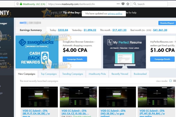Open VOD CC Submit (NO,SE,DK) campaign link
The image size is (176, 117).
(113, 113)
